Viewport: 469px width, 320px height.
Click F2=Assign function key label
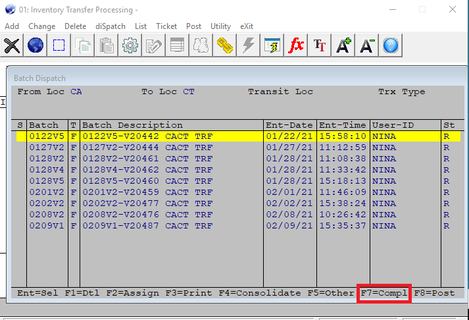[x=132, y=293]
